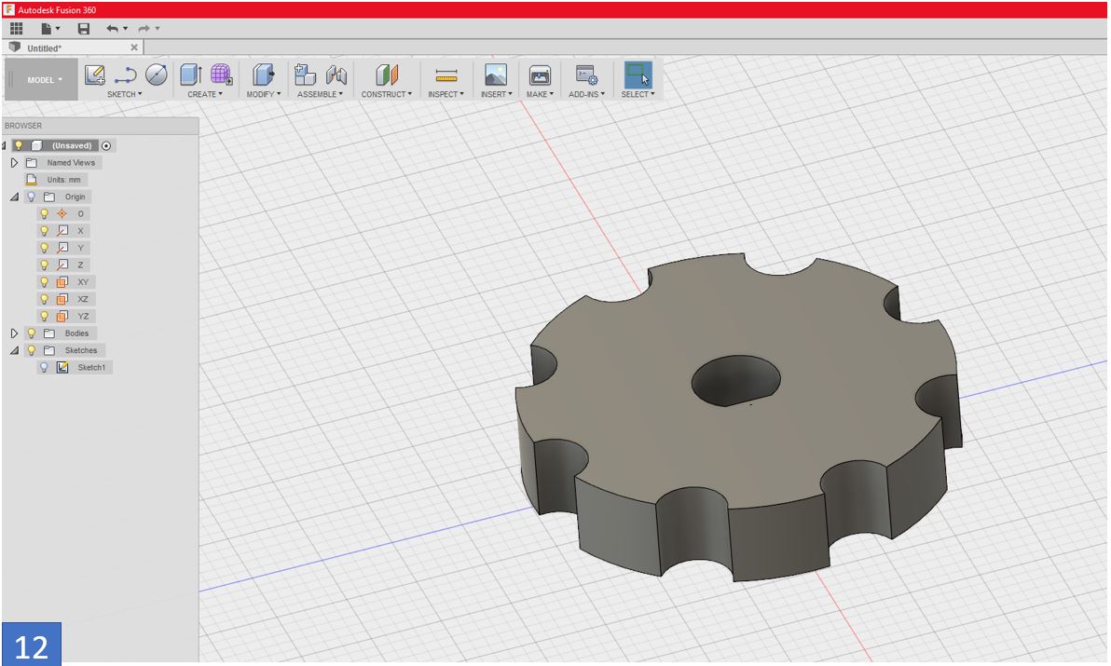The width and height of the screenshot is (1111, 666).
Task: Toggle visibility of the X axis
Action: click(44, 231)
